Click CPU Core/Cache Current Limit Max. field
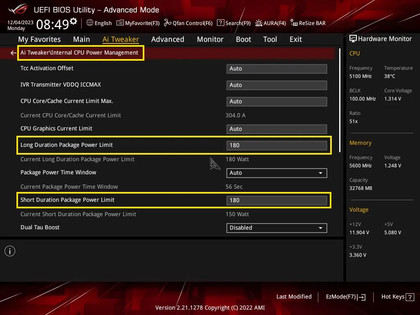This screenshot has width=420, height=315. (x=277, y=102)
